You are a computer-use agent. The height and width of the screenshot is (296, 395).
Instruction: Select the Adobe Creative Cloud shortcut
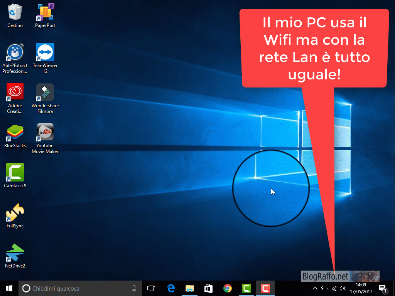(x=15, y=98)
